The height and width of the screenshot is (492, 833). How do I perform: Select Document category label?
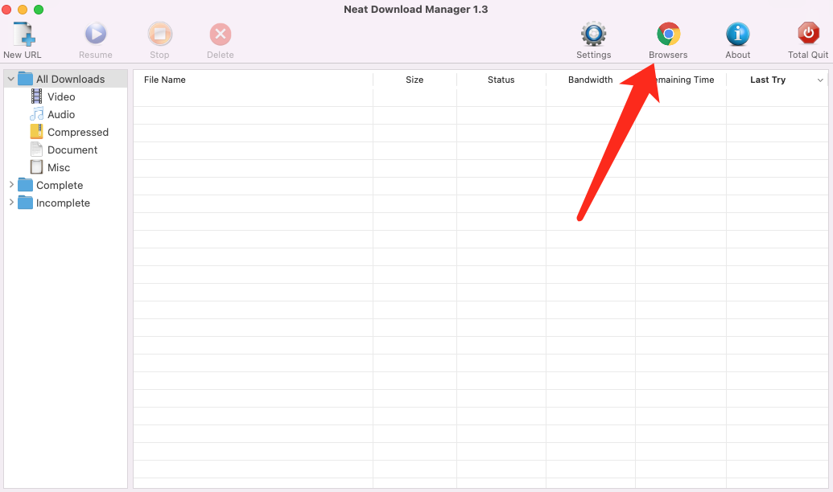point(72,150)
